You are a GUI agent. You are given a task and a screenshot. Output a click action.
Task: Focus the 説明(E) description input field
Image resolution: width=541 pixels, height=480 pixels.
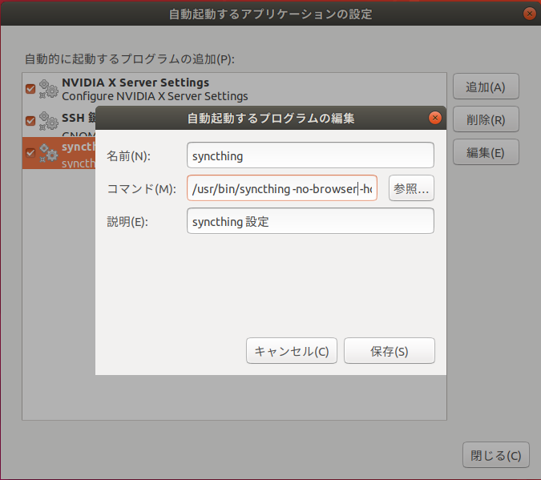(310, 221)
